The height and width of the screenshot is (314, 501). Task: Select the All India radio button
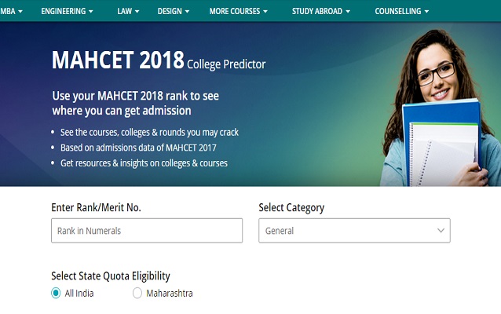pyautogui.click(x=56, y=294)
